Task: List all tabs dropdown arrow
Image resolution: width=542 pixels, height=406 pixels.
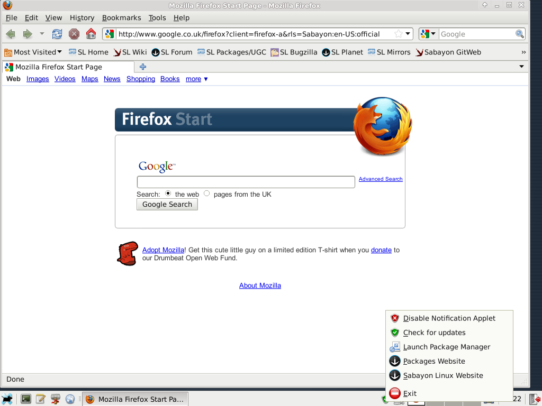Action: click(x=521, y=66)
